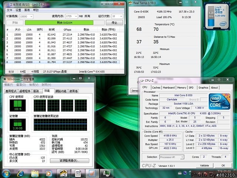Launch Internet Explorer from the taskbar
The width and height of the screenshot is (237, 178).
point(21,174)
